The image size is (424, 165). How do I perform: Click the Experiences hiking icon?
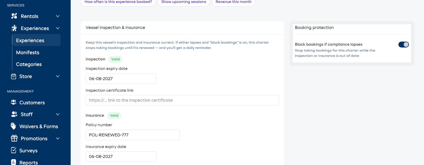point(14,28)
